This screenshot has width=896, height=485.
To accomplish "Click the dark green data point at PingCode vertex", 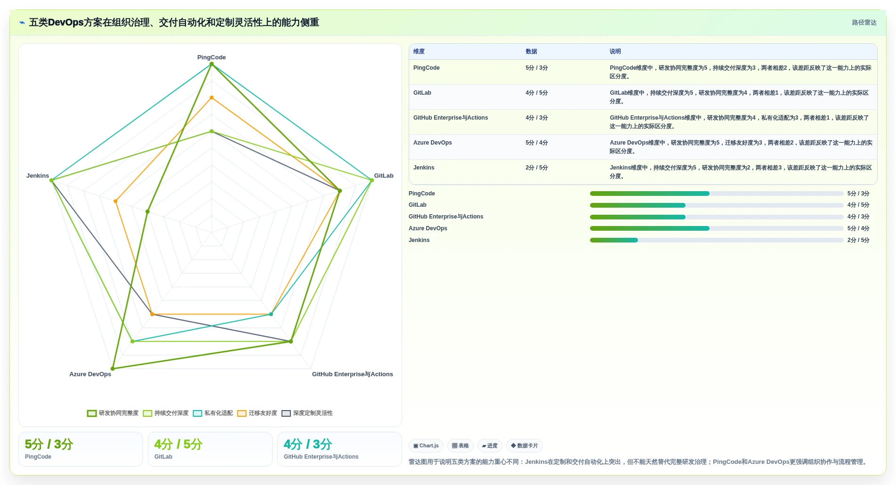I will [x=211, y=64].
